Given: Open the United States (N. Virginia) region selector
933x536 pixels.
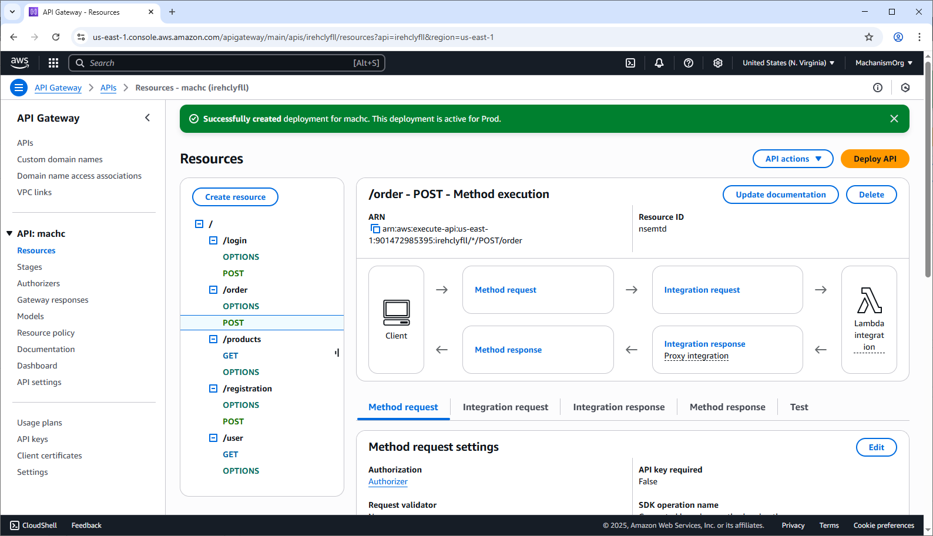Looking at the screenshot, I should click(788, 63).
